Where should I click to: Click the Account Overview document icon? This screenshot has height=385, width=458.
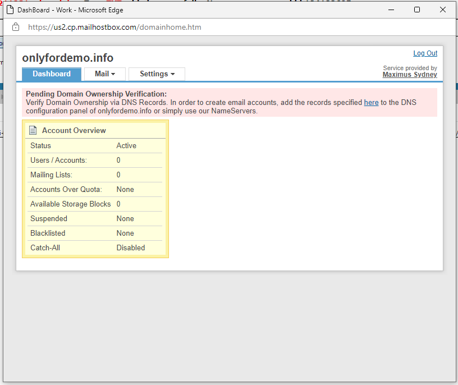[33, 130]
